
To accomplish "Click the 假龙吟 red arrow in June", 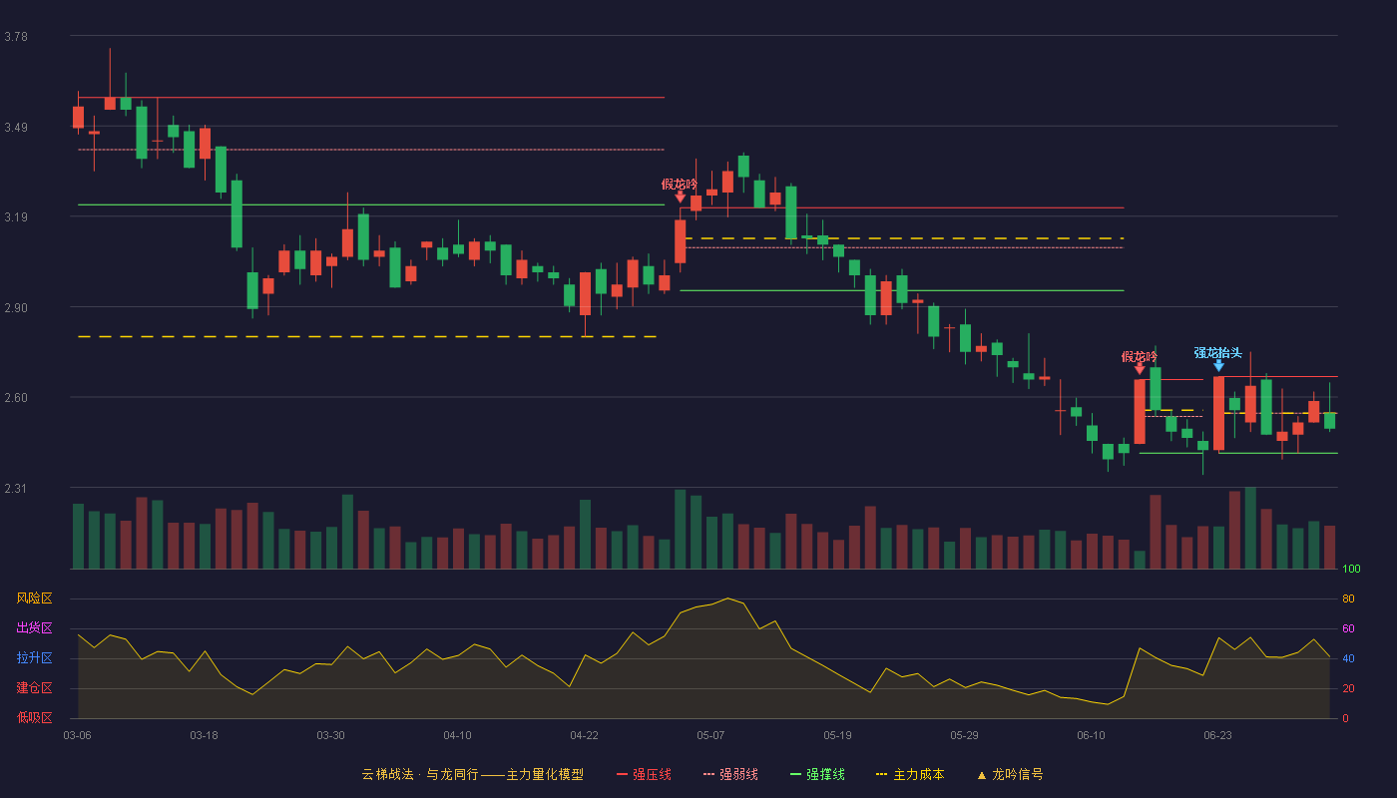I will point(1140,369).
